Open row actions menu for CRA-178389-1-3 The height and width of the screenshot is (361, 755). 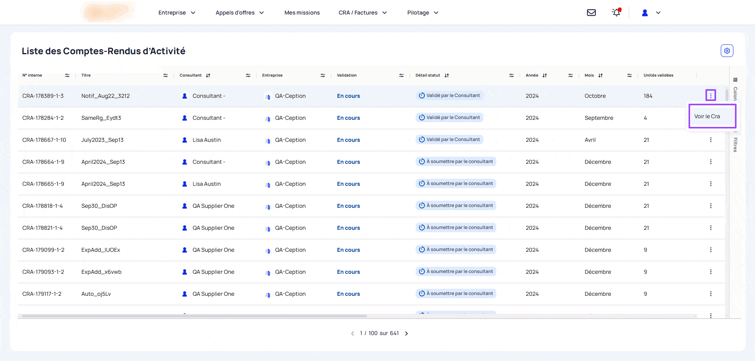711,95
